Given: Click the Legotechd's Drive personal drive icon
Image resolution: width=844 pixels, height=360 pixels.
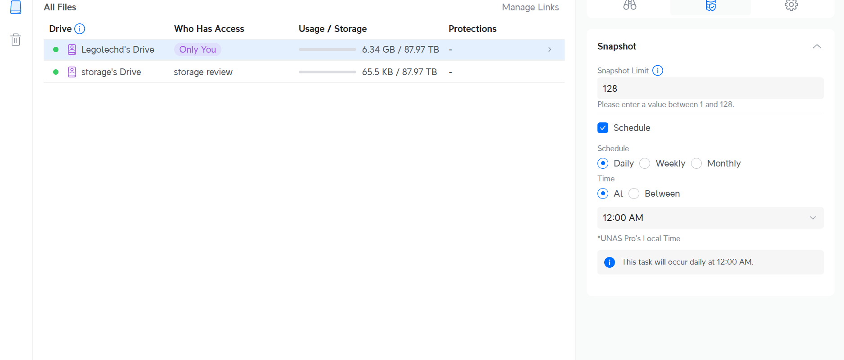Looking at the screenshot, I should (72, 49).
